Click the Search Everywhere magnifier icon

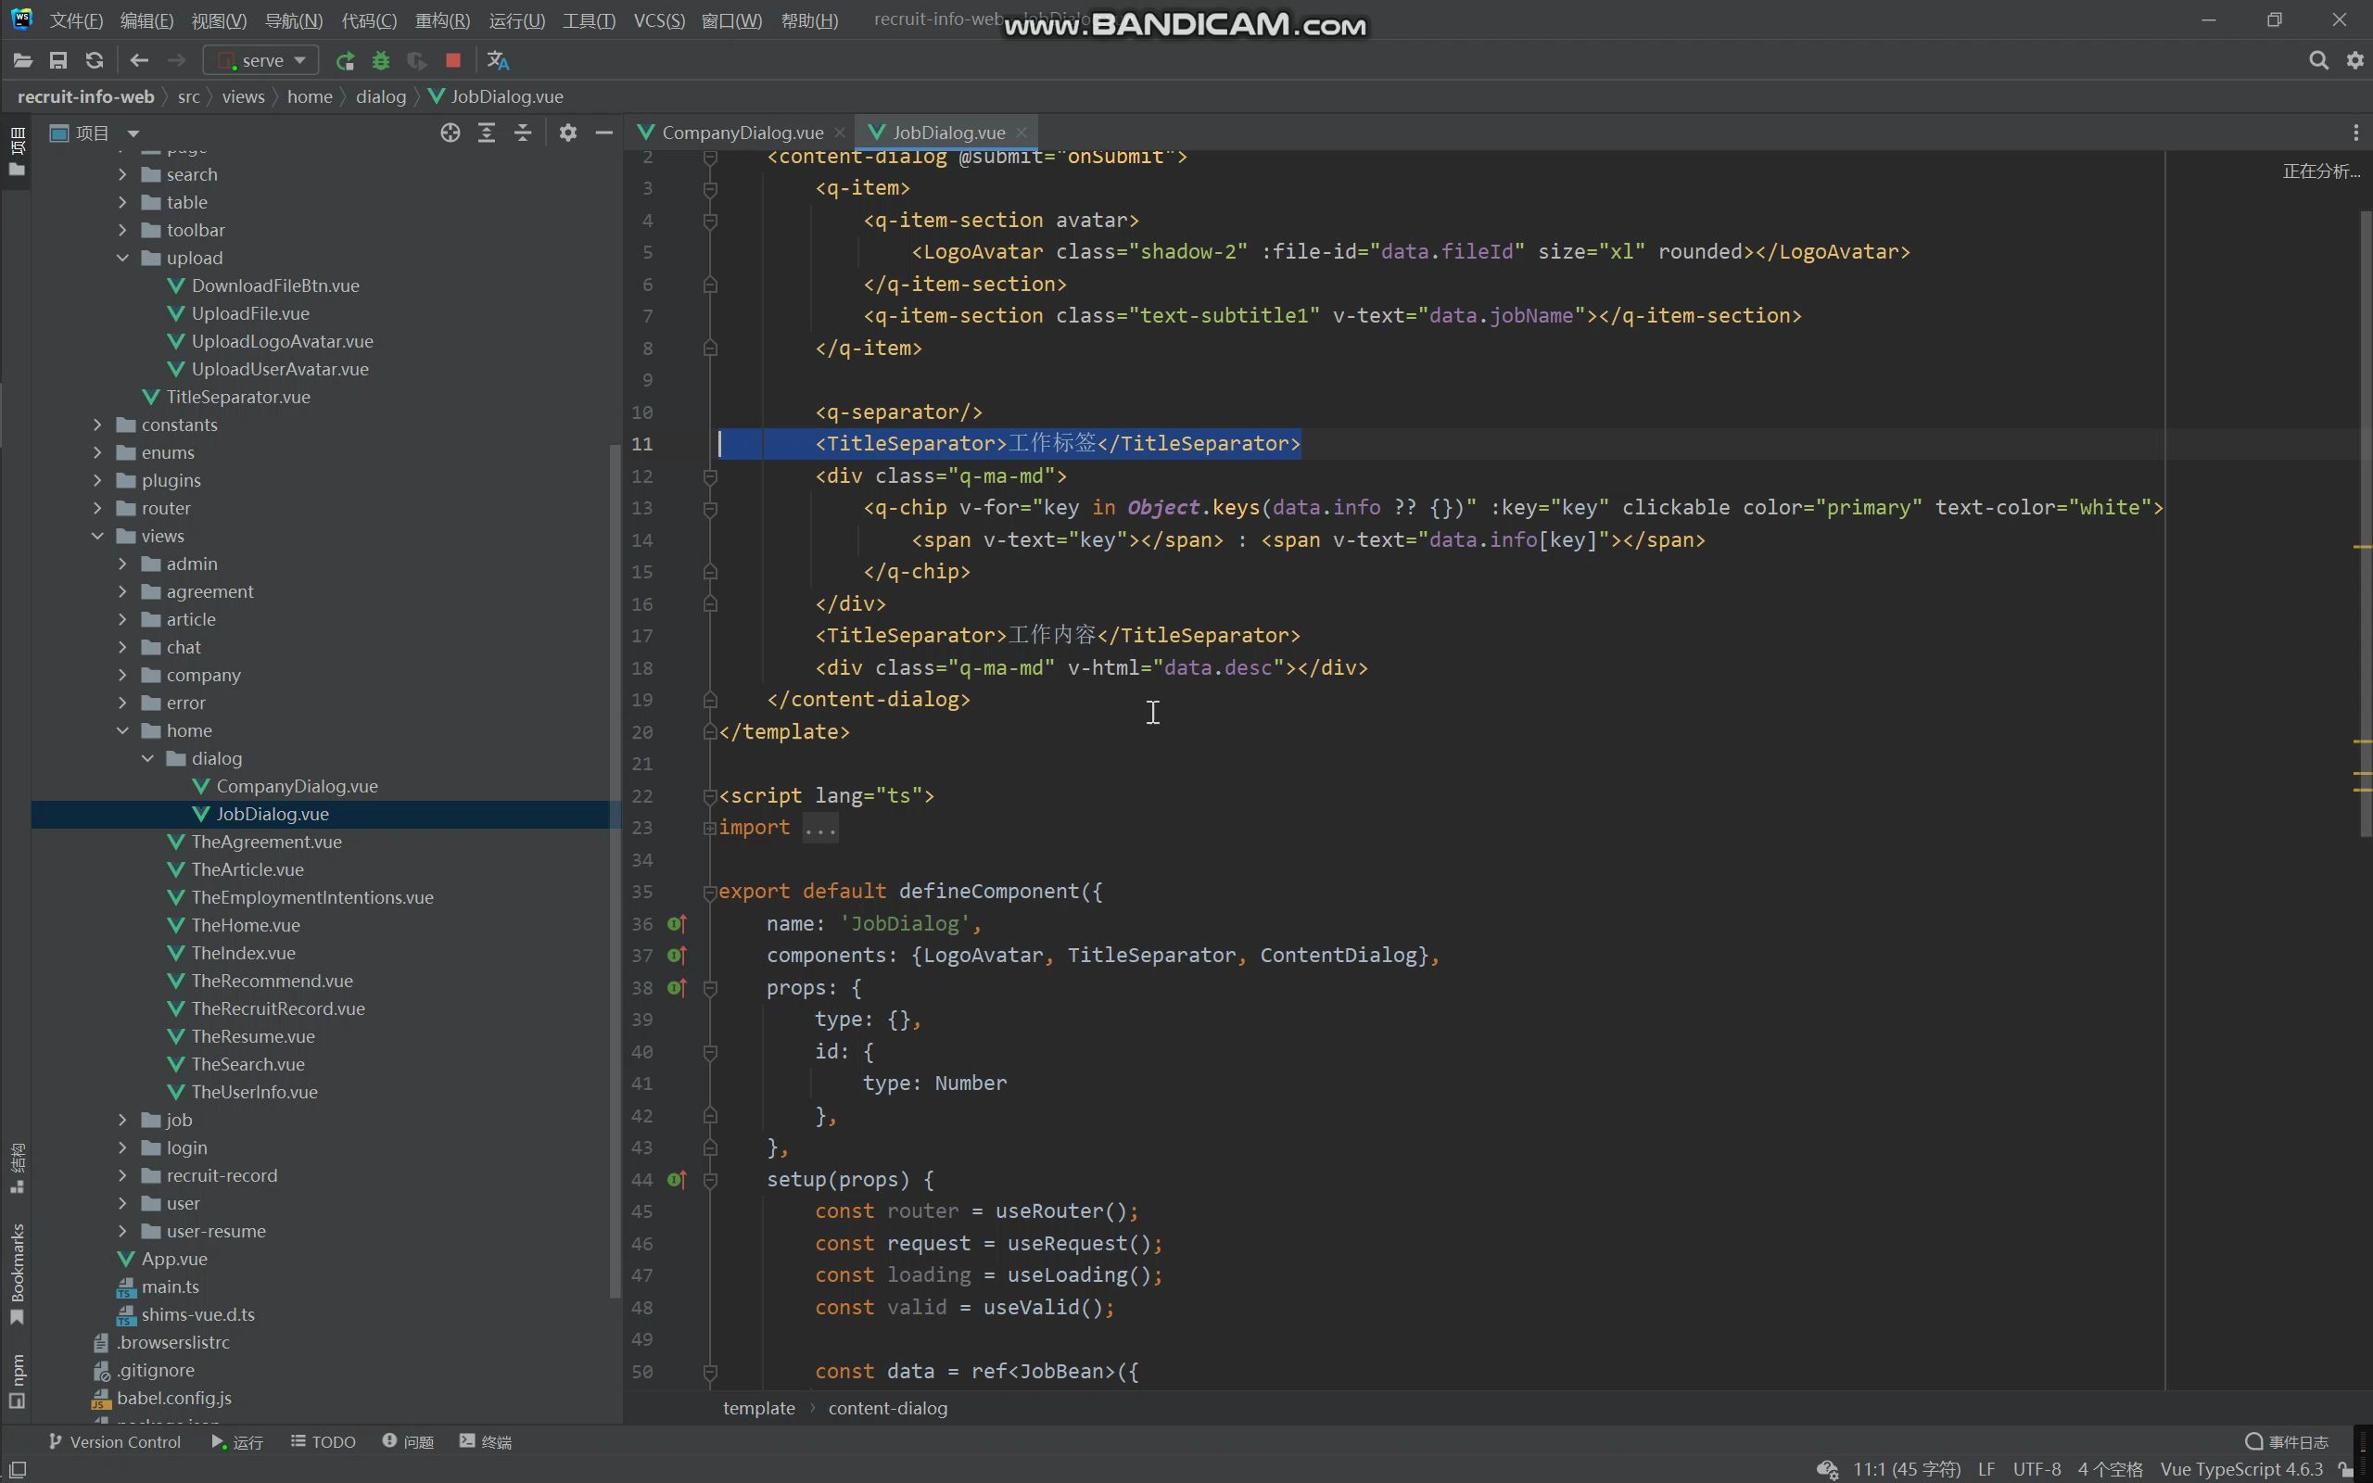2318,61
